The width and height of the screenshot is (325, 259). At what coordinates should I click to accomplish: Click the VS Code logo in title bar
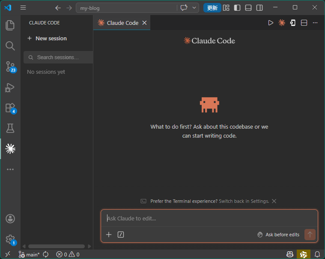tap(8, 8)
